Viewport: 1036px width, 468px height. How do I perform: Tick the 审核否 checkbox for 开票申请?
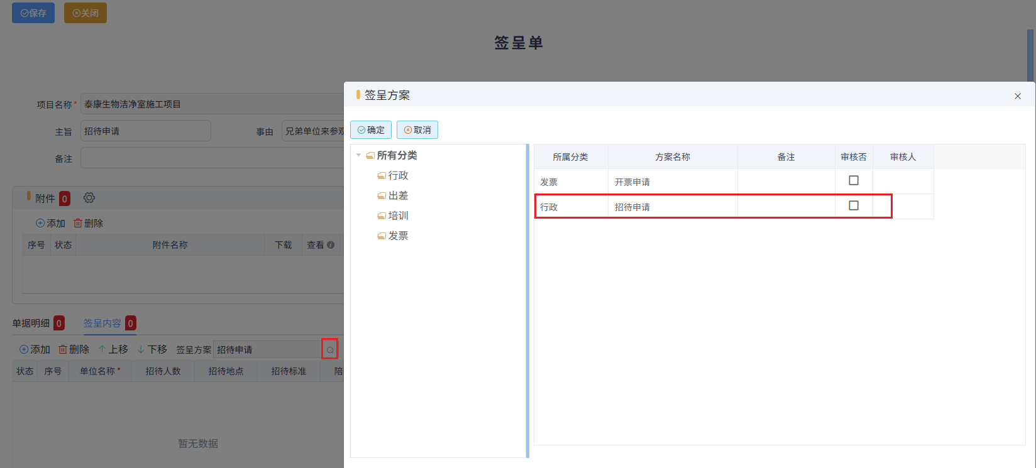pos(854,180)
